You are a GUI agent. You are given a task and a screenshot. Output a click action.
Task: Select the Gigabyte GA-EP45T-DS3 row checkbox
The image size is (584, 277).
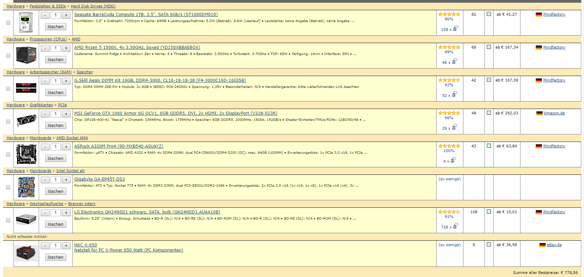tap(8, 187)
